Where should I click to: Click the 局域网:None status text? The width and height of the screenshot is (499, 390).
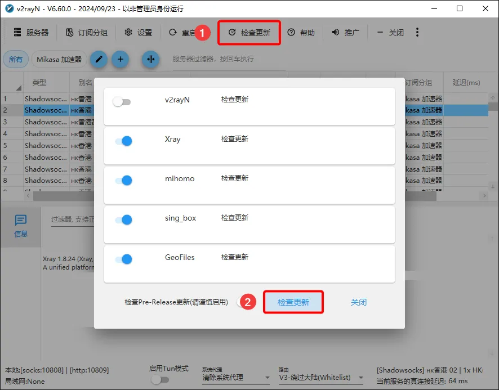coord(25,382)
